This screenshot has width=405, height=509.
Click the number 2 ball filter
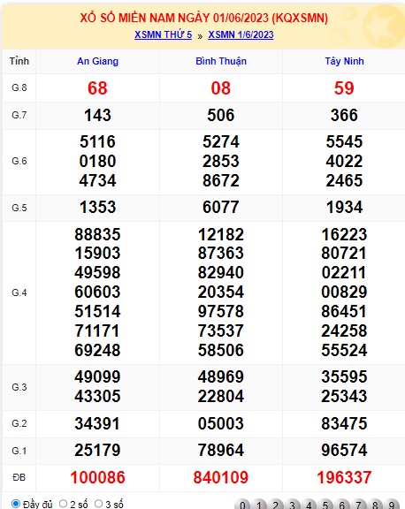coord(275,504)
